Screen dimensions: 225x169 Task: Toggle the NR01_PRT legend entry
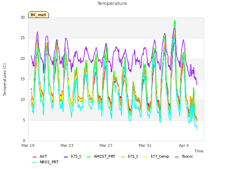click(46, 162)
